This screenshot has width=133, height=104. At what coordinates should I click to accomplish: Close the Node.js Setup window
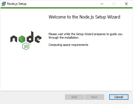coord(126,4)
